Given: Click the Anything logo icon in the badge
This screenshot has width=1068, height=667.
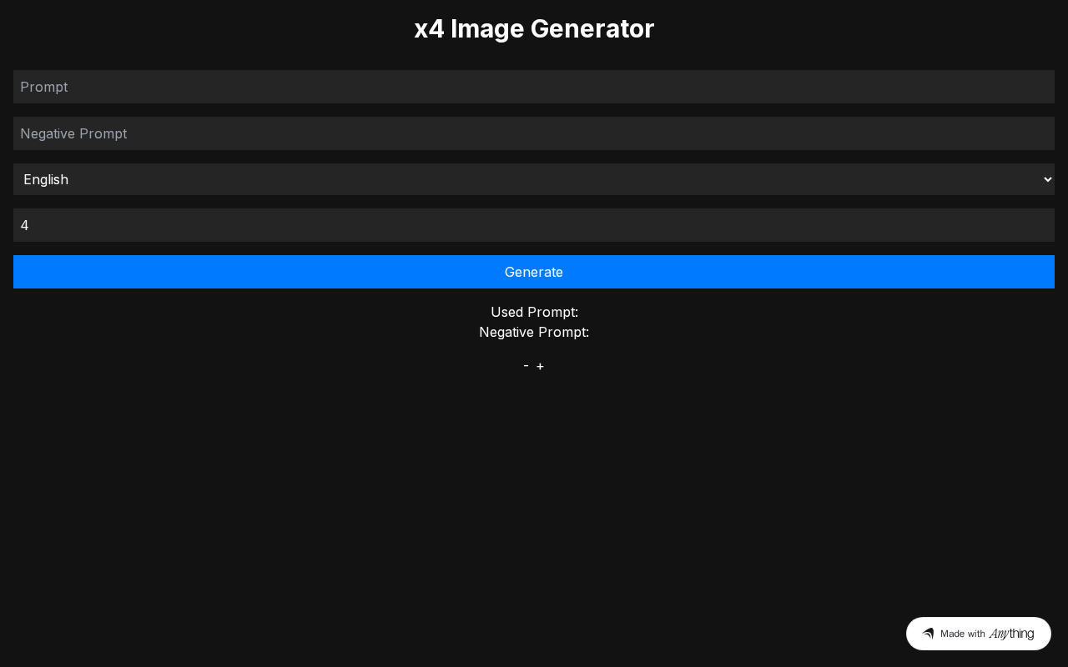Looking at the screenshot, I should coord(928,634).
